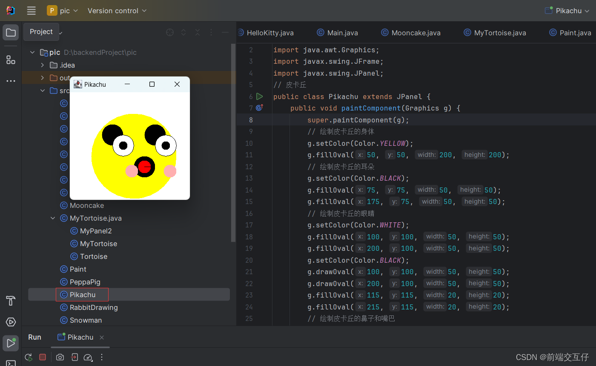This screenshot has width=596, height=366.
Task: Open the Terminal tool window icon
Action: (x=11, y=363)
